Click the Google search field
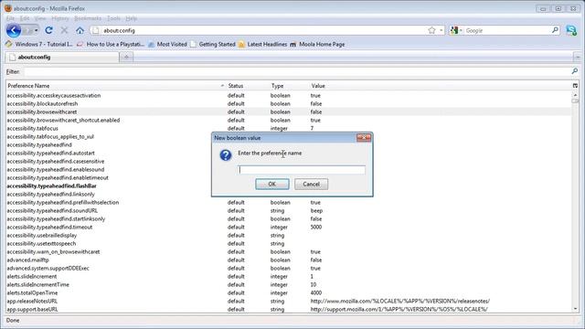Viewport: 585px width, 329px height. [507, 30]
